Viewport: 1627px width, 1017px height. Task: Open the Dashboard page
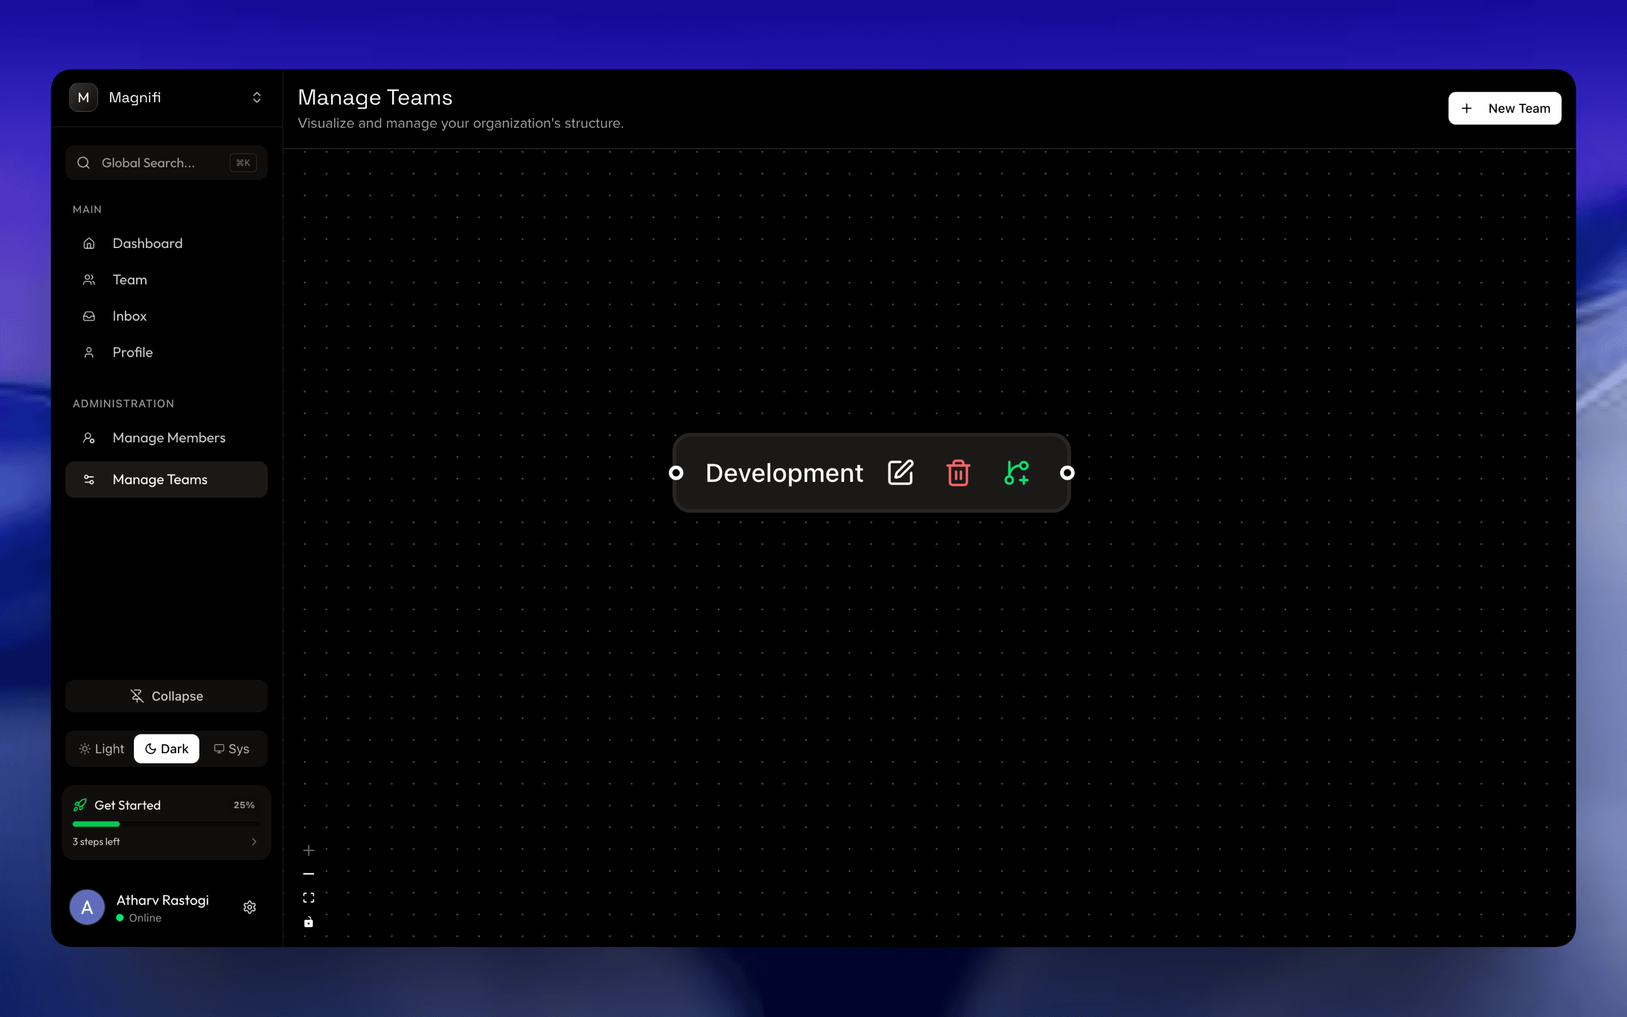[x=167, y=244]
